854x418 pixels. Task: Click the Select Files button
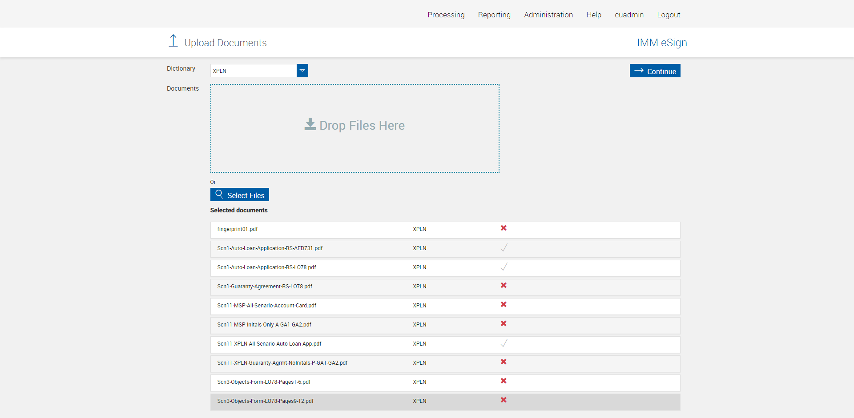click(240, 195)
